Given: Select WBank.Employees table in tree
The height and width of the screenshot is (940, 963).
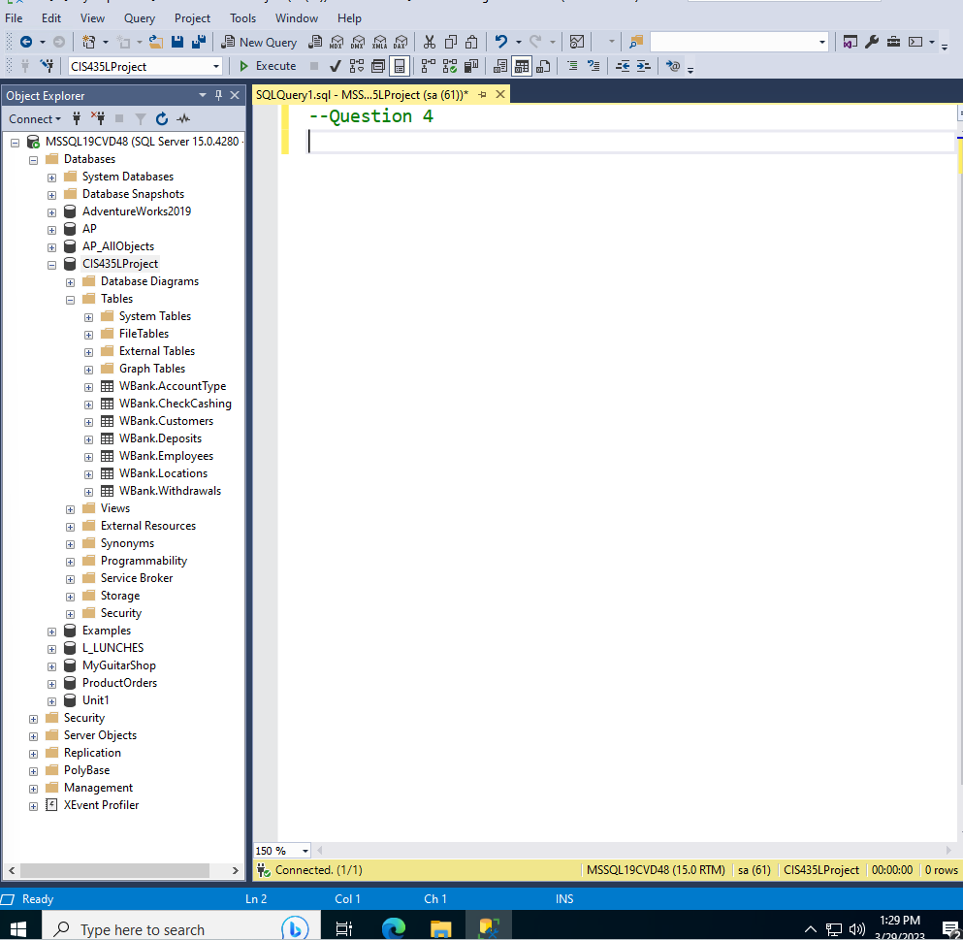Looking at the screenshot, I should 166,456.
